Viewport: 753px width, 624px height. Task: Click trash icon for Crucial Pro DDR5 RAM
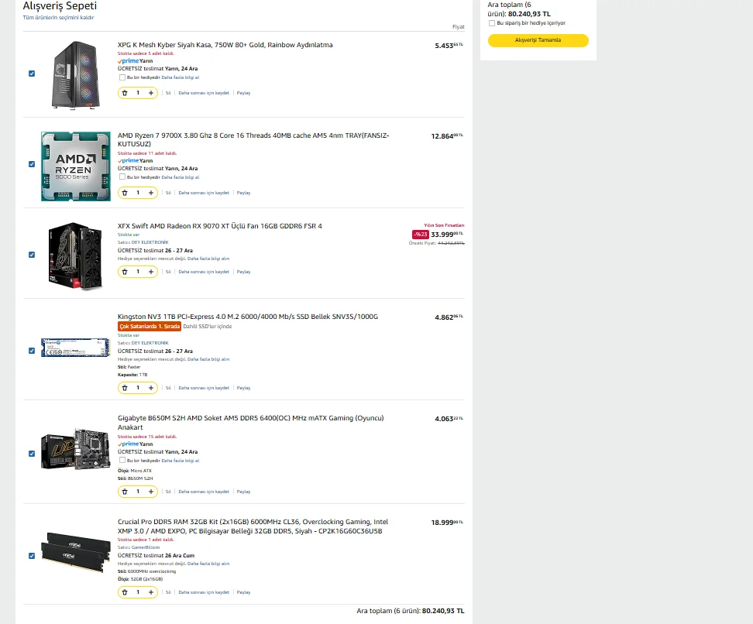pos(125,592)
